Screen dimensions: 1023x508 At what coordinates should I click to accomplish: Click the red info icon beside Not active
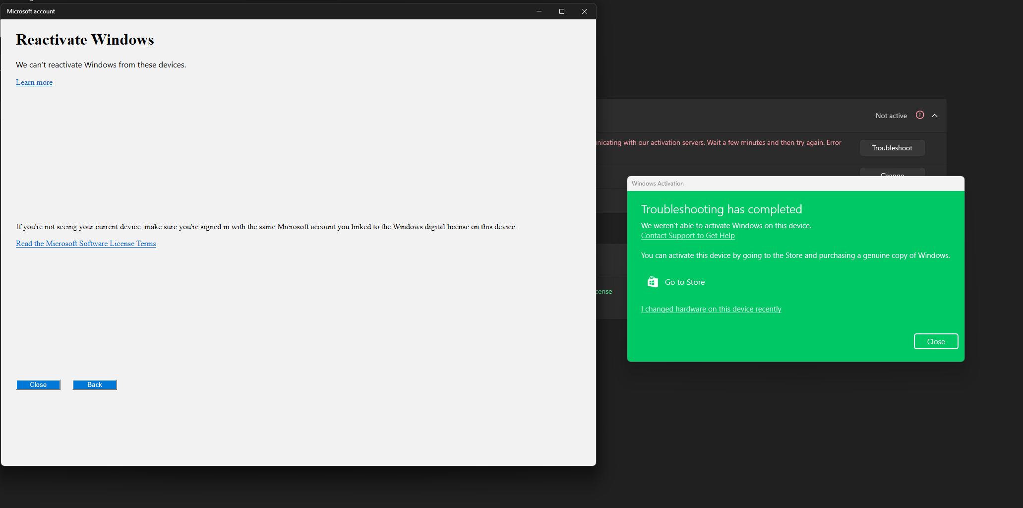(x=920, y=115)
